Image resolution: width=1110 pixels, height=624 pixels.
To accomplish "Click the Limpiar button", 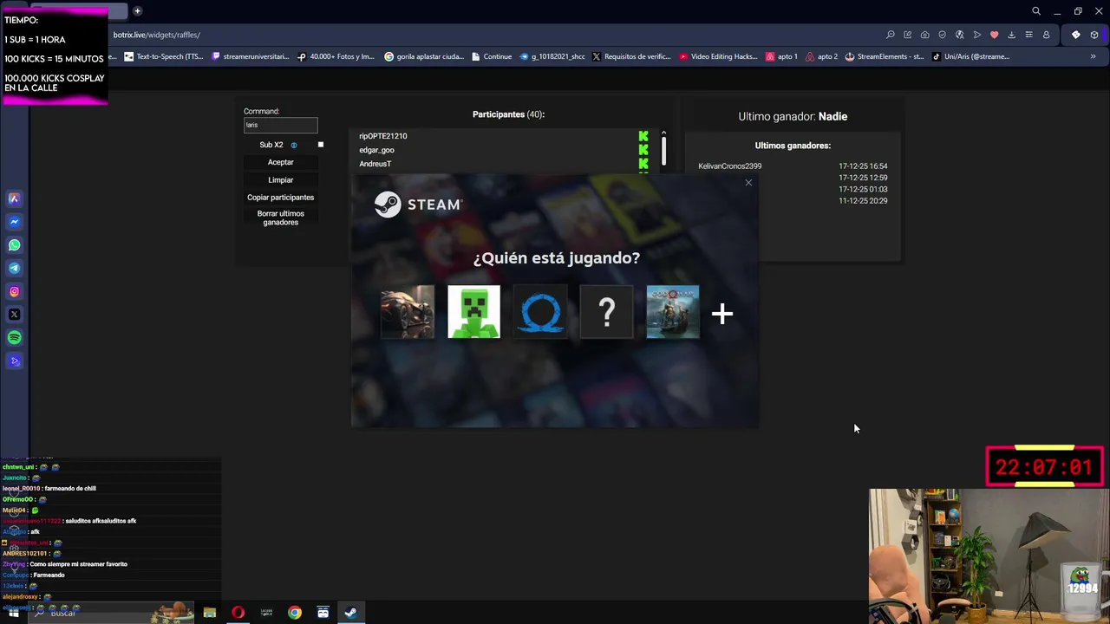I will click(281, 179).
